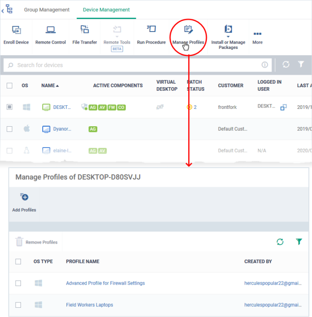Open the device list filter
Screen dimensions: 312x317
pyautogui.click(x=301, y=65)
